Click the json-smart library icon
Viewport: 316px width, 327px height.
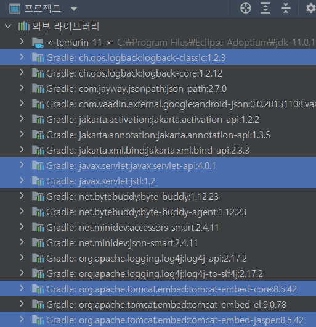click(38, 242)
